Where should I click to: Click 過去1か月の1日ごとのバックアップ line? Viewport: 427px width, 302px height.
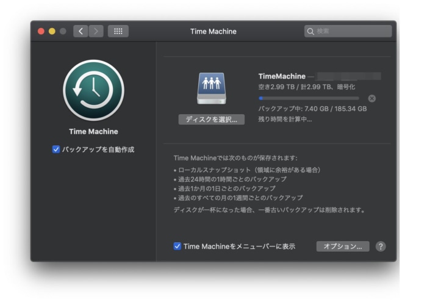pos(224,189)
